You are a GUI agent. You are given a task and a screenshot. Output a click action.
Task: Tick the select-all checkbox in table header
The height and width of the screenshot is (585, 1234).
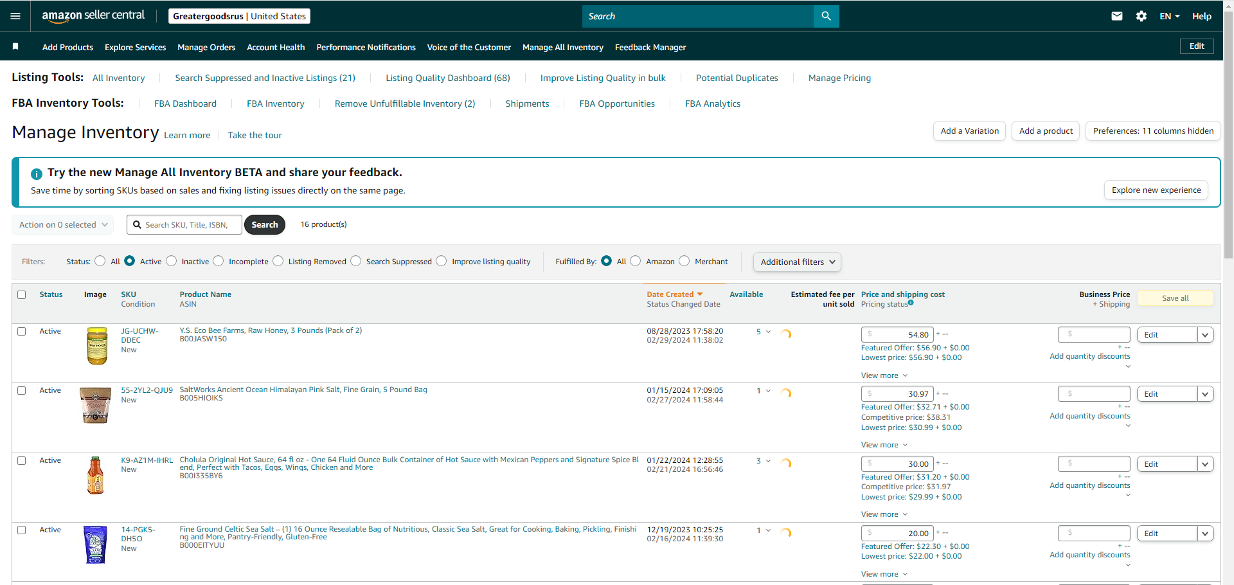[22, 294]
